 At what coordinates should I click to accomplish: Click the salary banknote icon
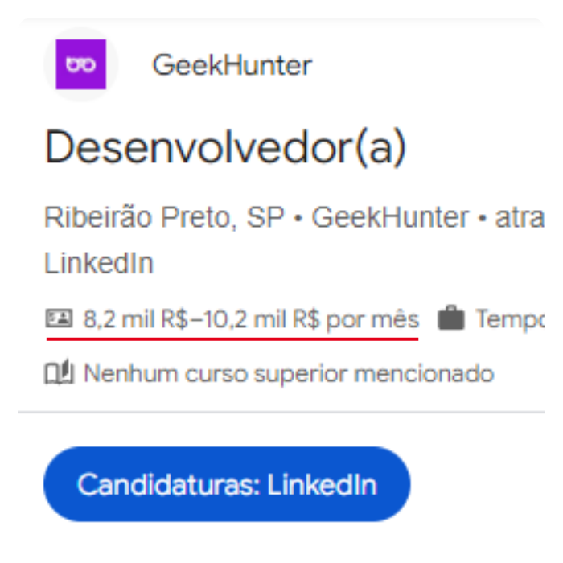[59, 318]
